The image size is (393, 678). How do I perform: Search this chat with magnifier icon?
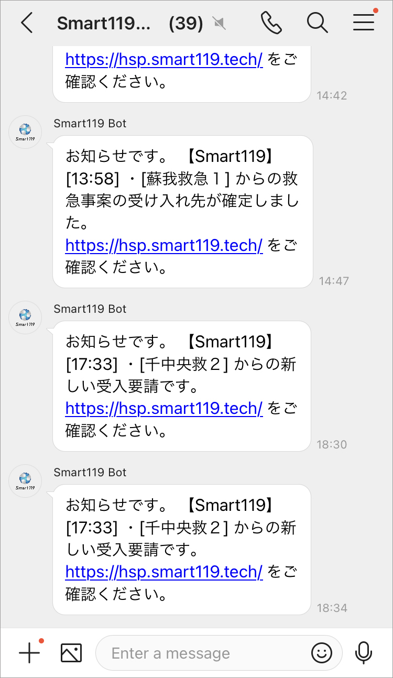coord(317,23)
